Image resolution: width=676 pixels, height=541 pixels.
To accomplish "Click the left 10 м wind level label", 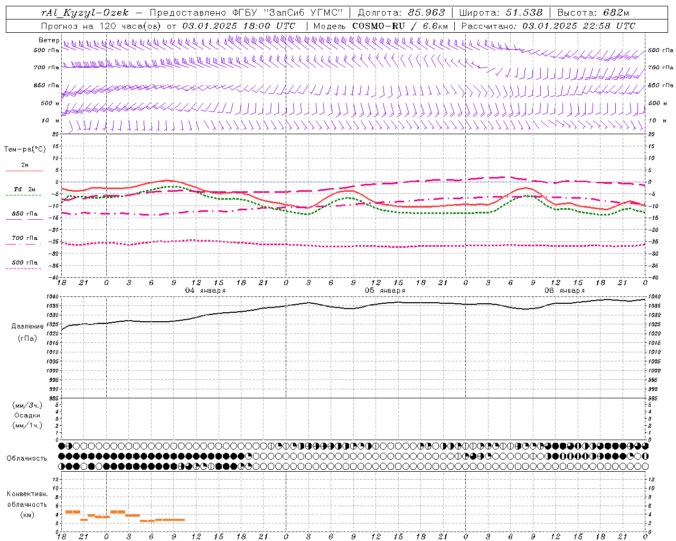I will pyautogui.click(x=51, y=121).
